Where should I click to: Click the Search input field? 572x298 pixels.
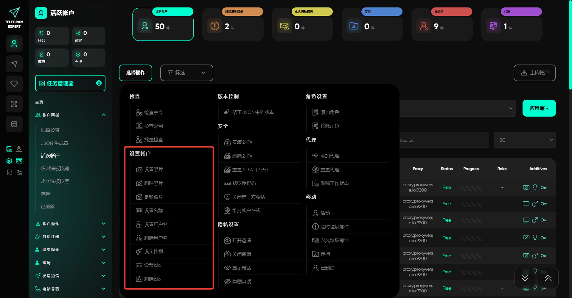pyautogui.click(x=444, y=140)
